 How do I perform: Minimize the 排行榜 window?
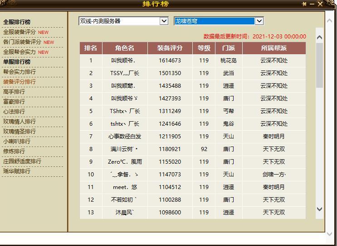click(312, 4)
